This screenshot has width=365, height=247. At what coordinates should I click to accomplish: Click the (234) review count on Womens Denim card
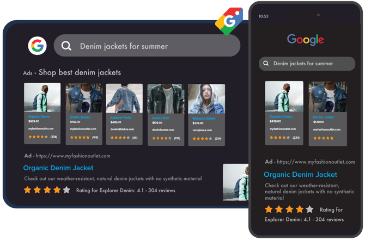[218, 139]
